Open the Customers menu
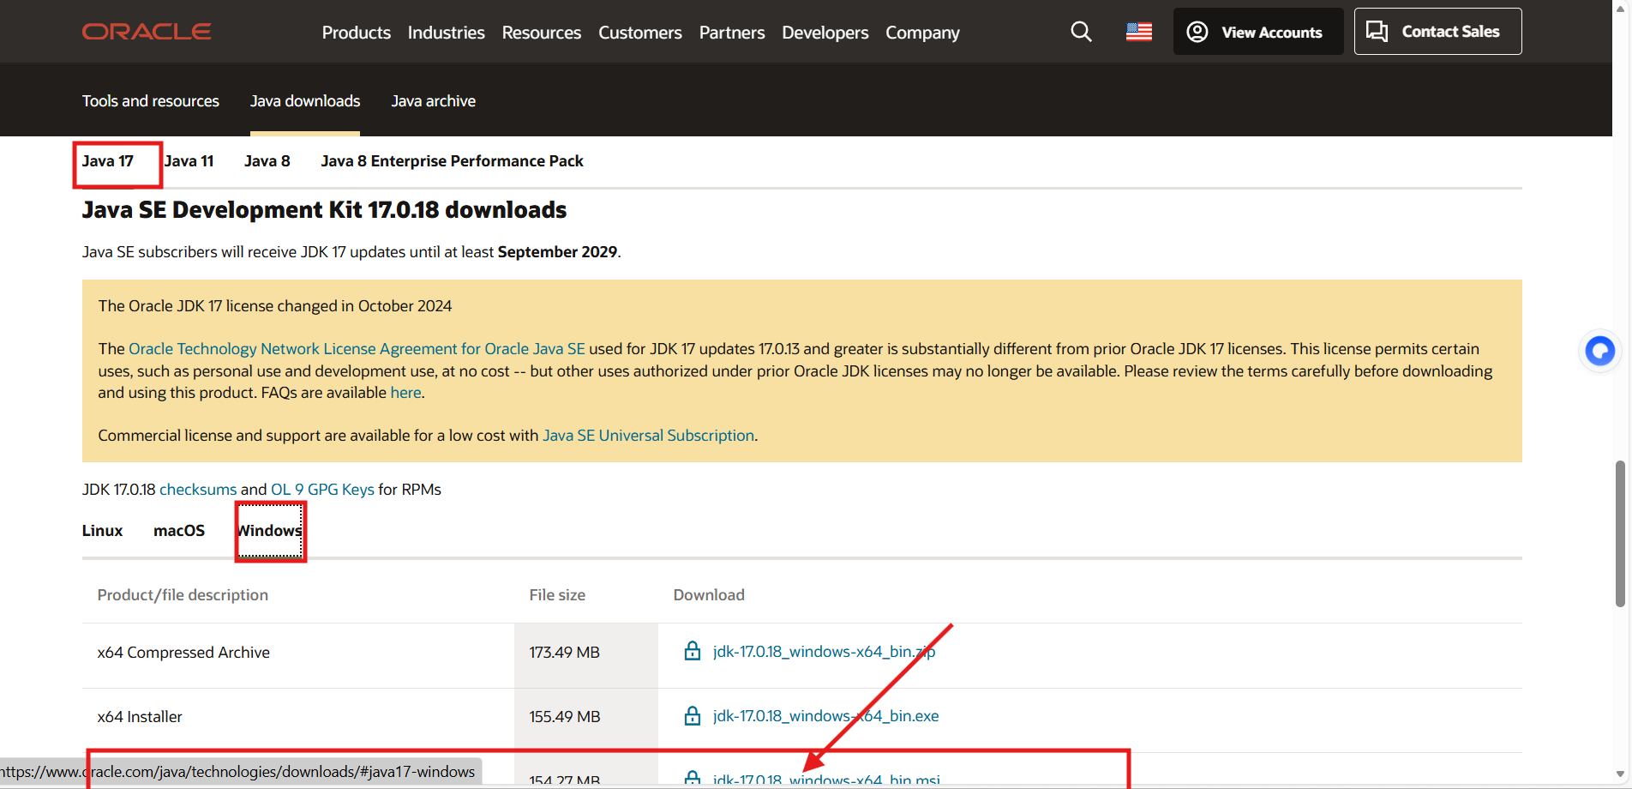Viewport: 1632px width, 789px height. coord(640,33)
